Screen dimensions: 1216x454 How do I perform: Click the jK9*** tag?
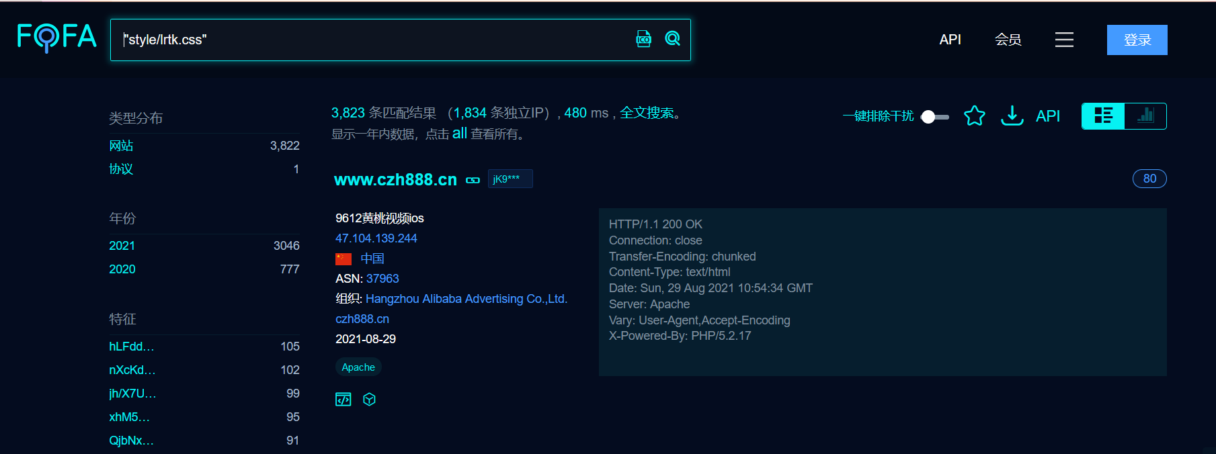coord(510,179)
